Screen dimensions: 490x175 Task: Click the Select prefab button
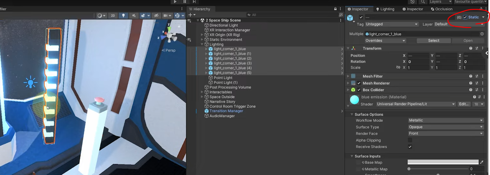(433, 41)
